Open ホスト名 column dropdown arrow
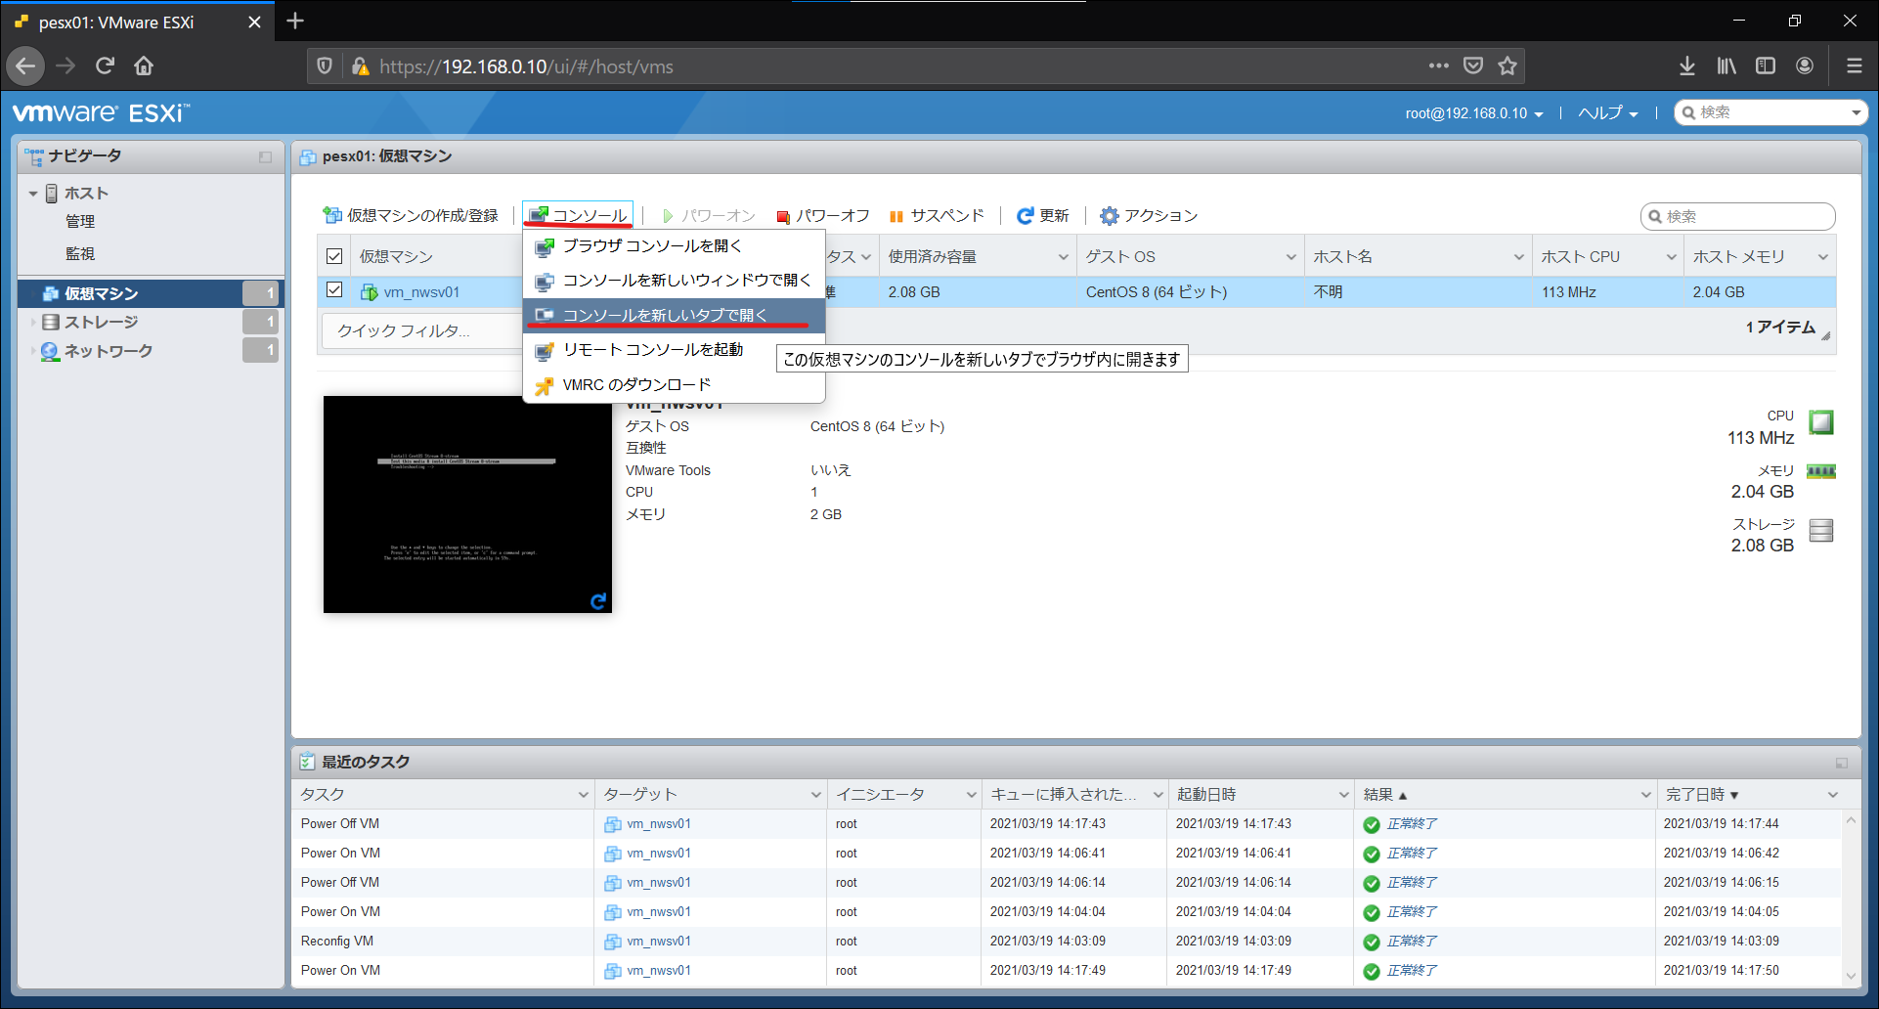1879x1009 pixels. [x=1519, y=257]
